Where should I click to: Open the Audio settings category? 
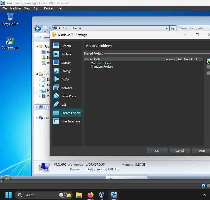coord(67,79)
